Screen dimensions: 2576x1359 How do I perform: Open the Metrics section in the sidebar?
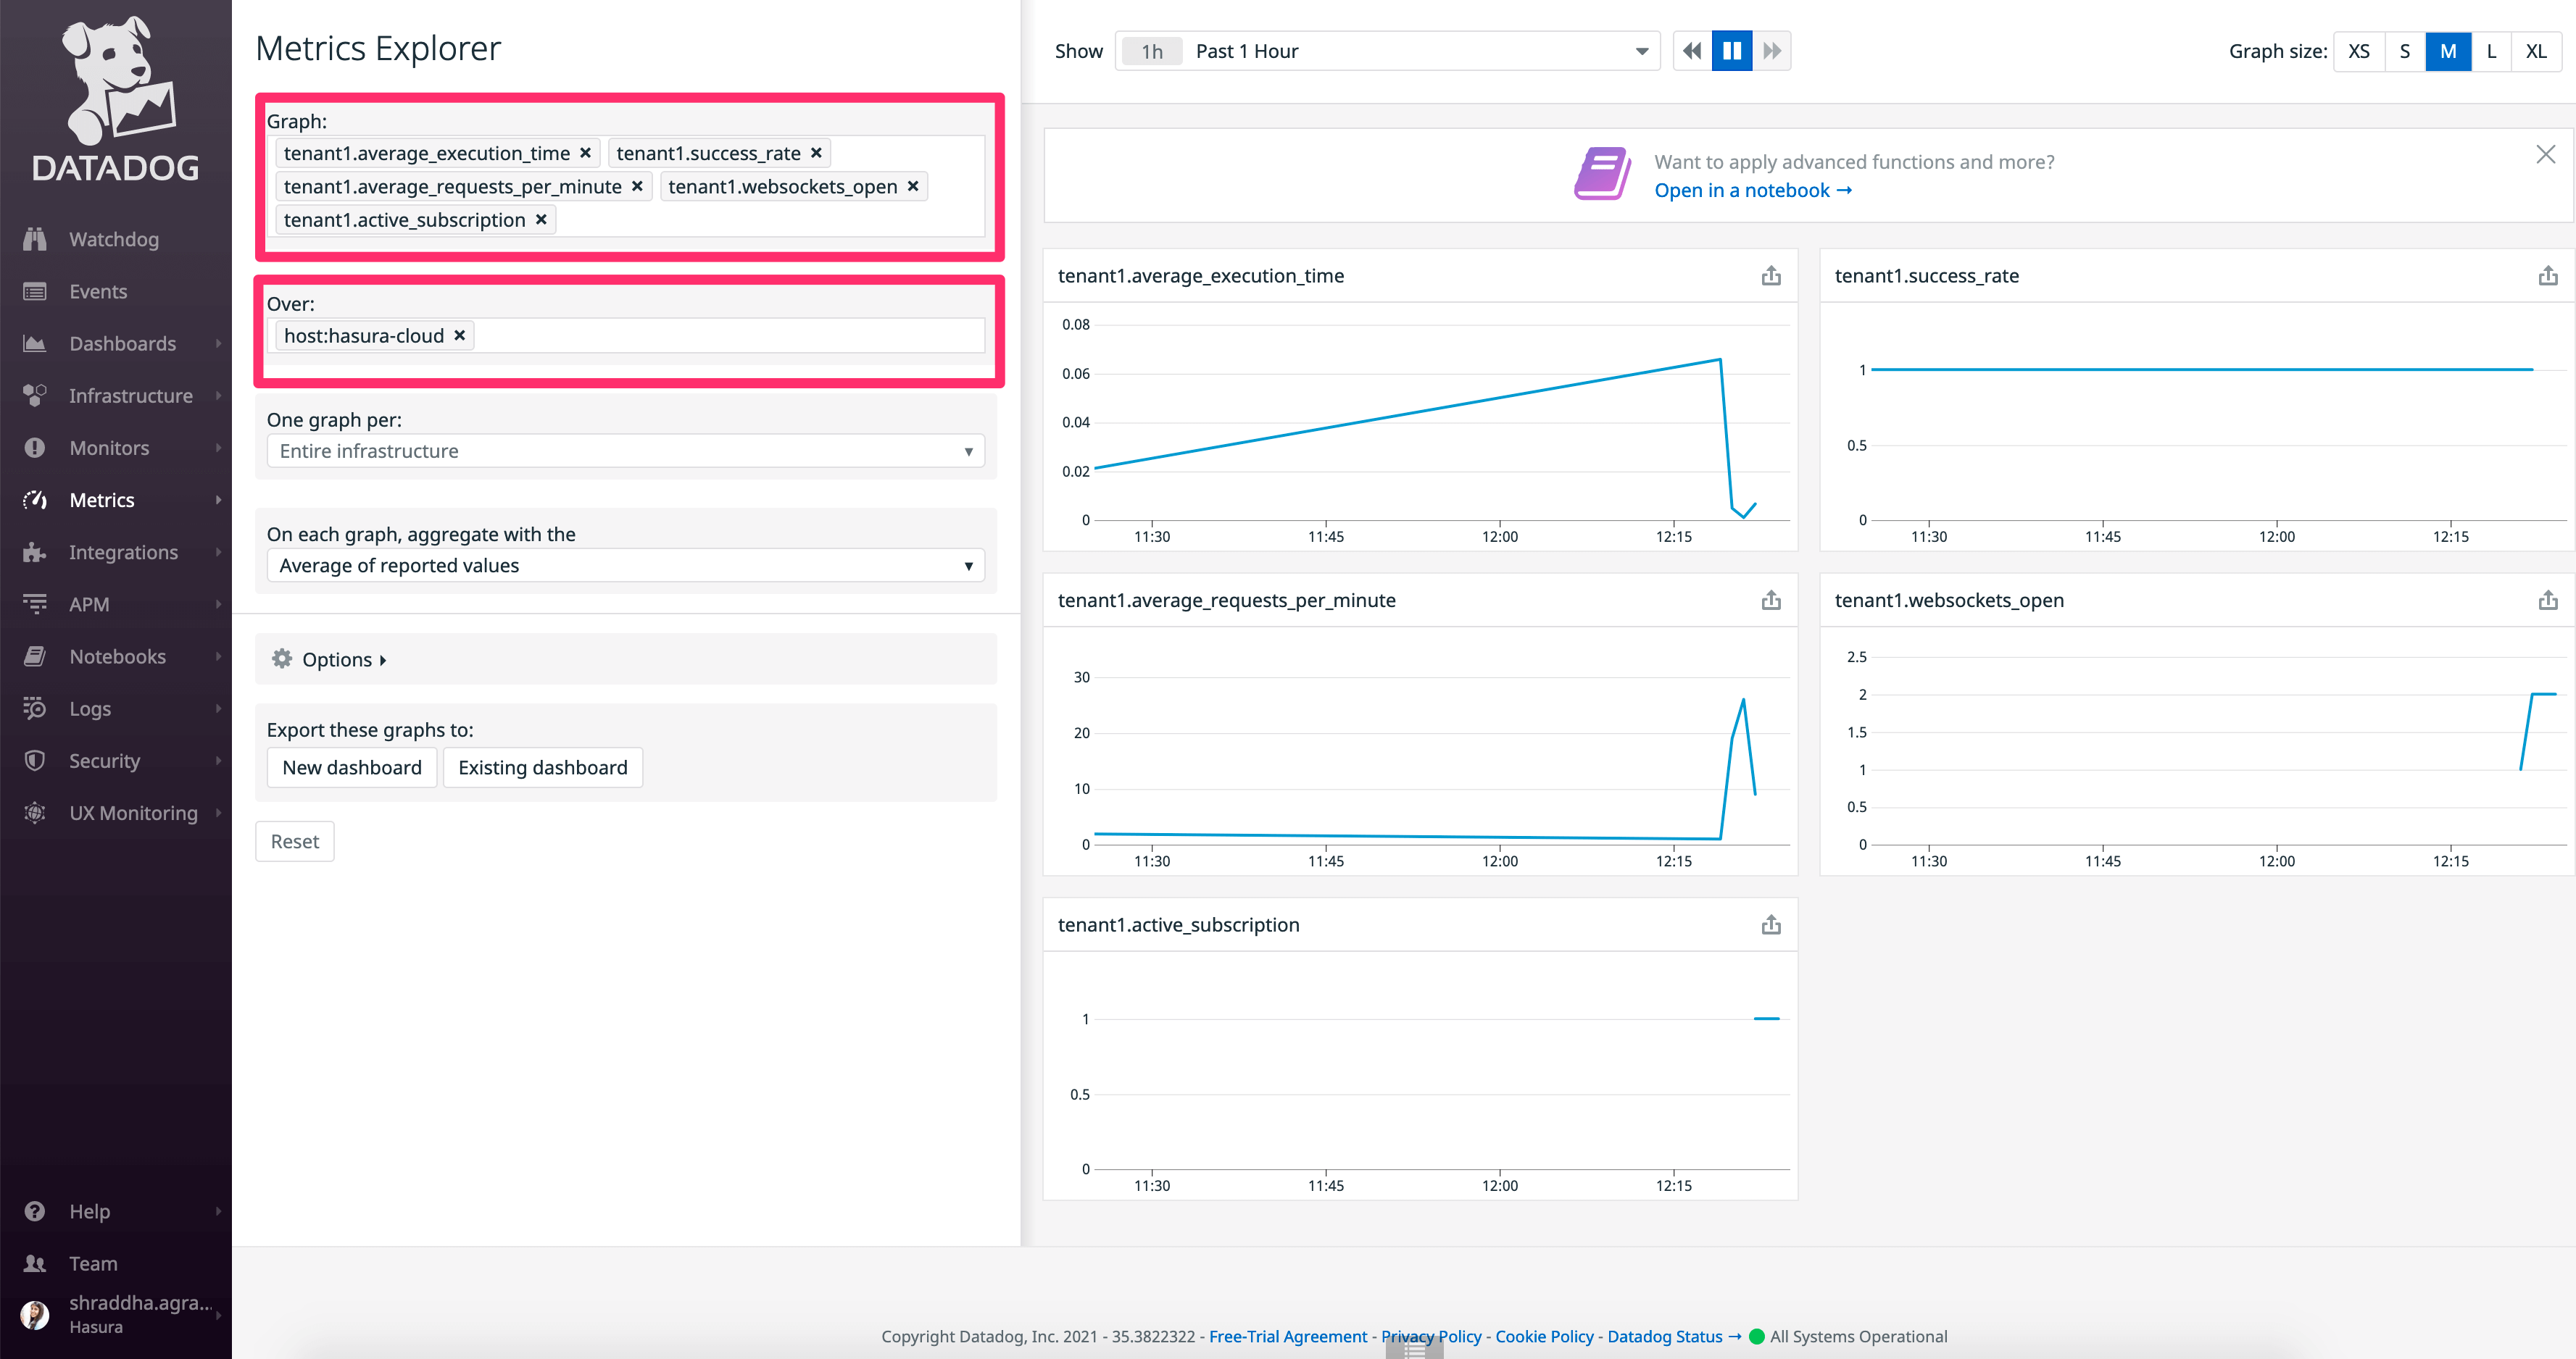pyautogui.click(x=102, y=500)
